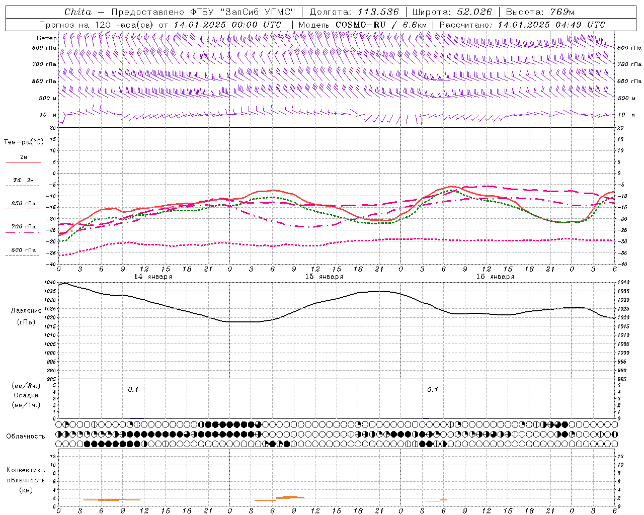Click the "15 января" date label

pyautogui.click(x=324, y=277)
